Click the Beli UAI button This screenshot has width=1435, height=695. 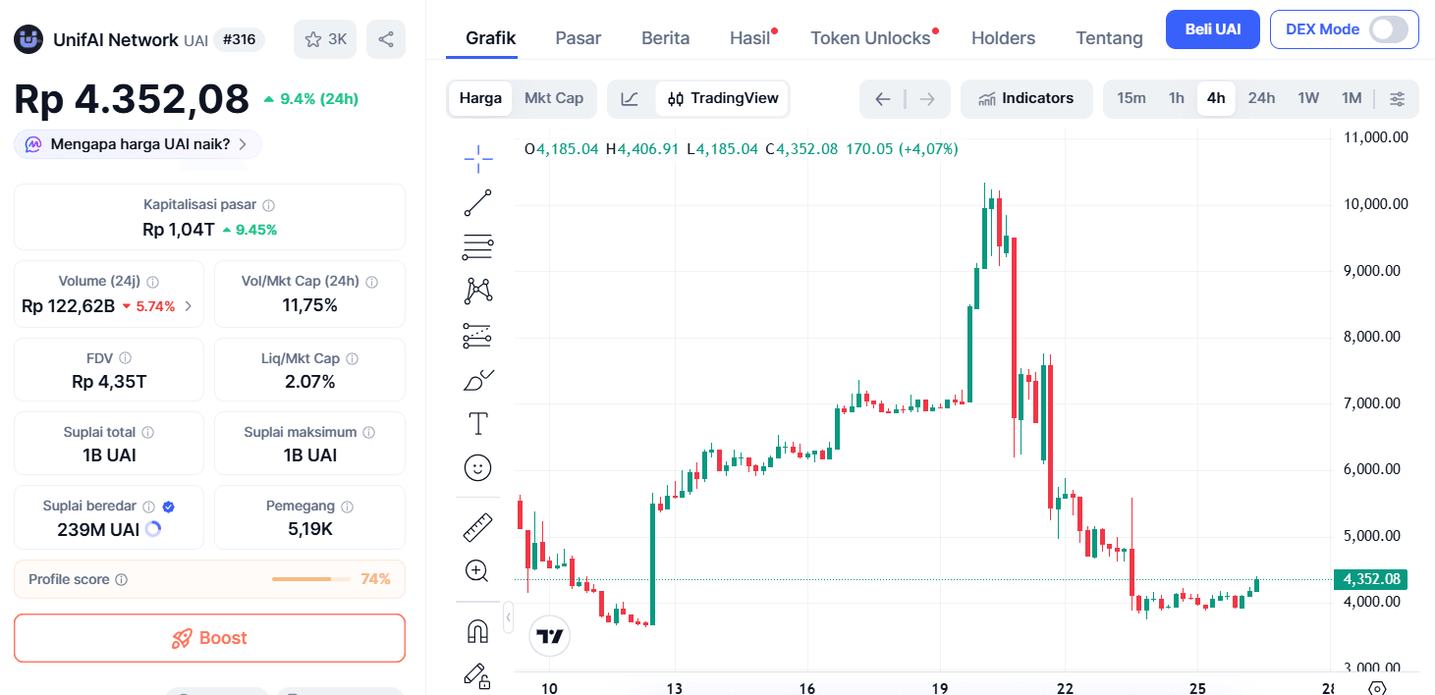click(x=1212, y=29)
